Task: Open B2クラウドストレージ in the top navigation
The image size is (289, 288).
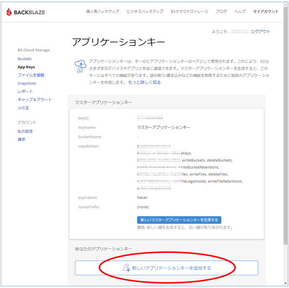Action: pos(189,11)
